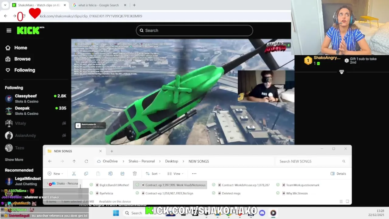Image resolution: width=389 pixels, height=219 pixels.
Task: Switch to the what is felicia Google tab
Action: [98, 5]
